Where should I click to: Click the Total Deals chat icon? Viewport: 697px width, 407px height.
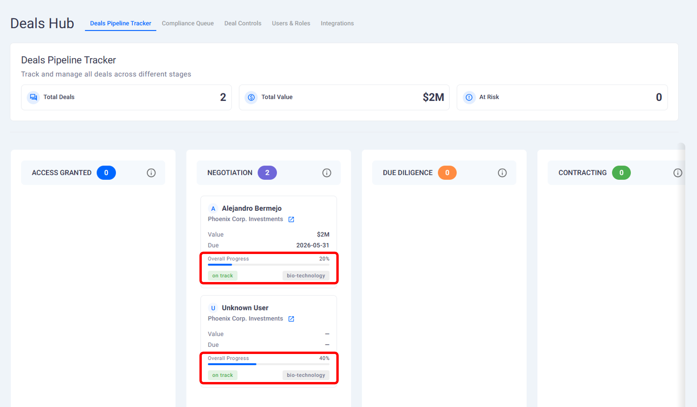tap(33, 97)
